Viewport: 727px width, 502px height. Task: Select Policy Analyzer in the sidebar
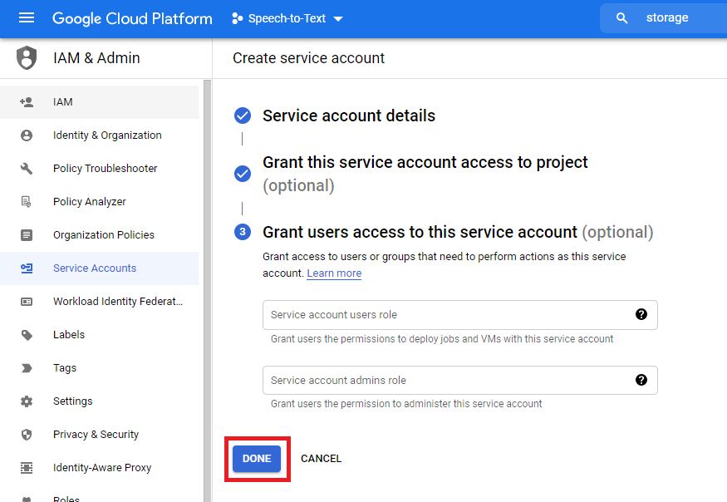(x=89, y=202)
